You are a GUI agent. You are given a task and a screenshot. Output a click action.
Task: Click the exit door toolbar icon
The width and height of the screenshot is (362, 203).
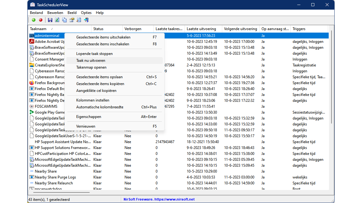(x=86, y=20)
